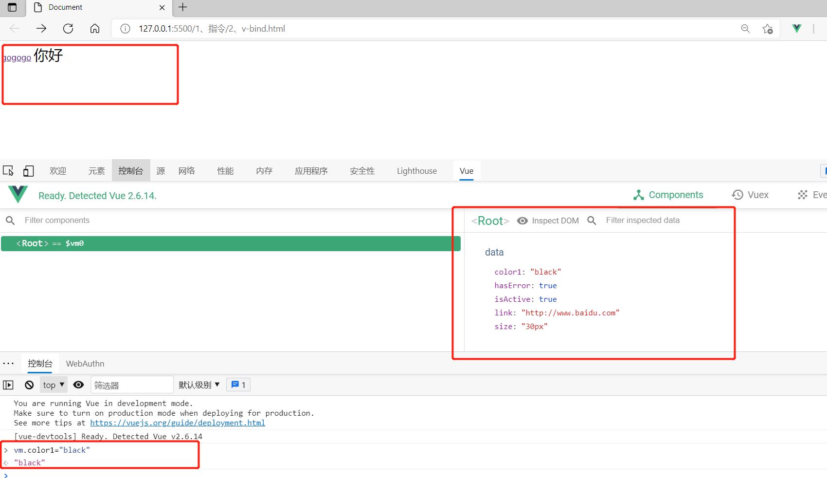Switch to the 网络 tab
827x478 pixels.
[x=187, y=171]
